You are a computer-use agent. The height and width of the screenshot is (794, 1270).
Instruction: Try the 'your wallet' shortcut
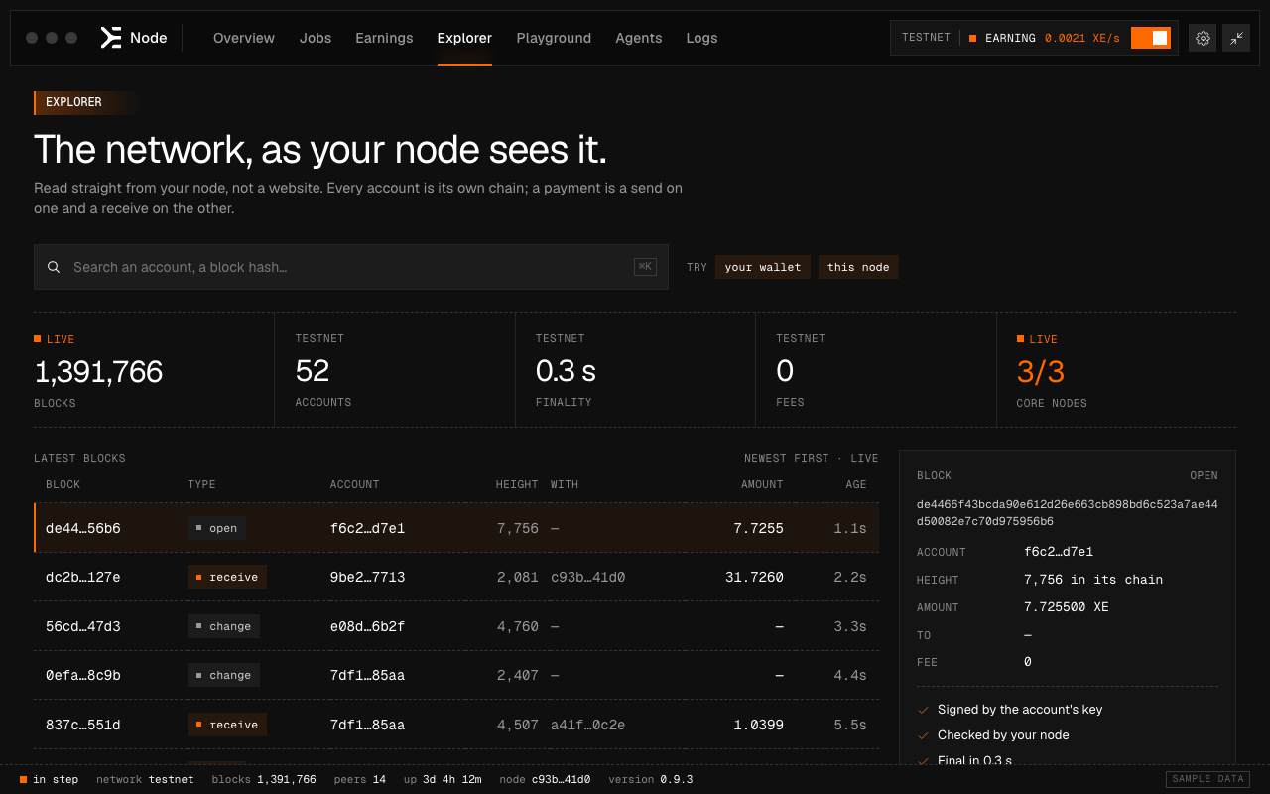763,267
